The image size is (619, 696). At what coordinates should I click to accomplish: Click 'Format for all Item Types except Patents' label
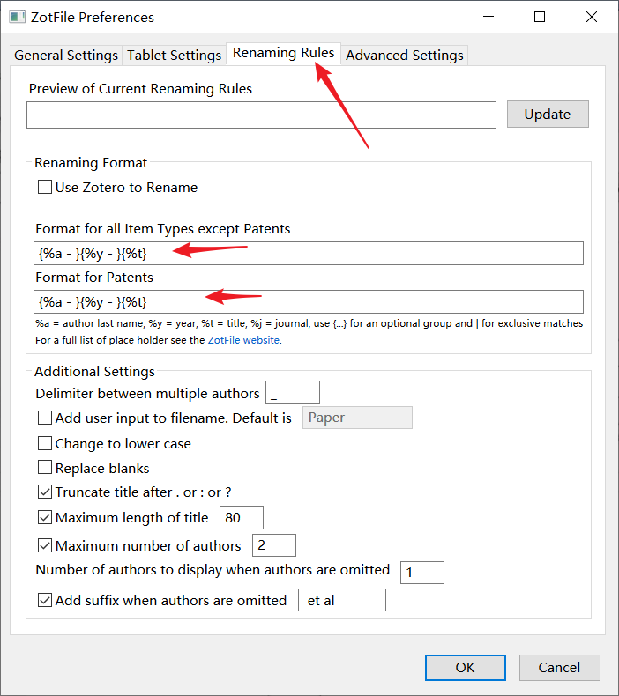pos(162,229)
